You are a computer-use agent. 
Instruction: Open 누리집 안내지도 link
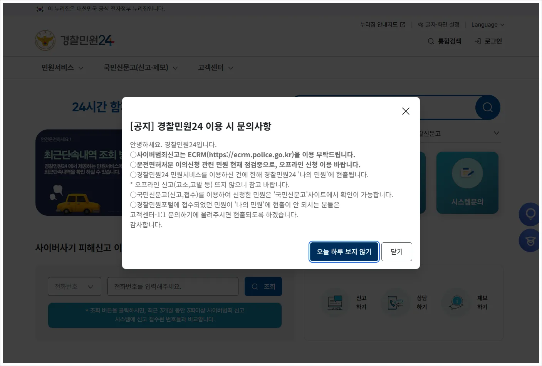pyautogui.click(x=383, y=25)
